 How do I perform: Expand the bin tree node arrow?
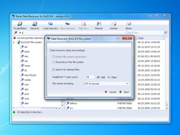point(17,47)
